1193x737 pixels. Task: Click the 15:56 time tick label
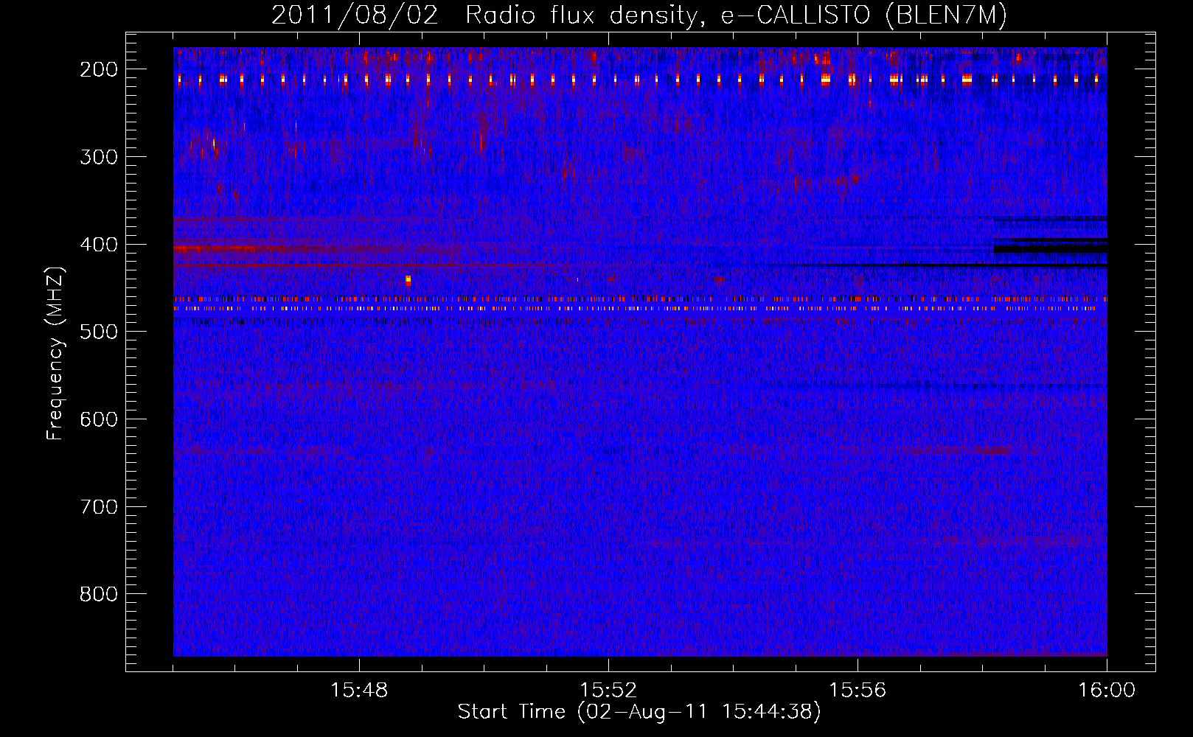(x=858, y=691)
